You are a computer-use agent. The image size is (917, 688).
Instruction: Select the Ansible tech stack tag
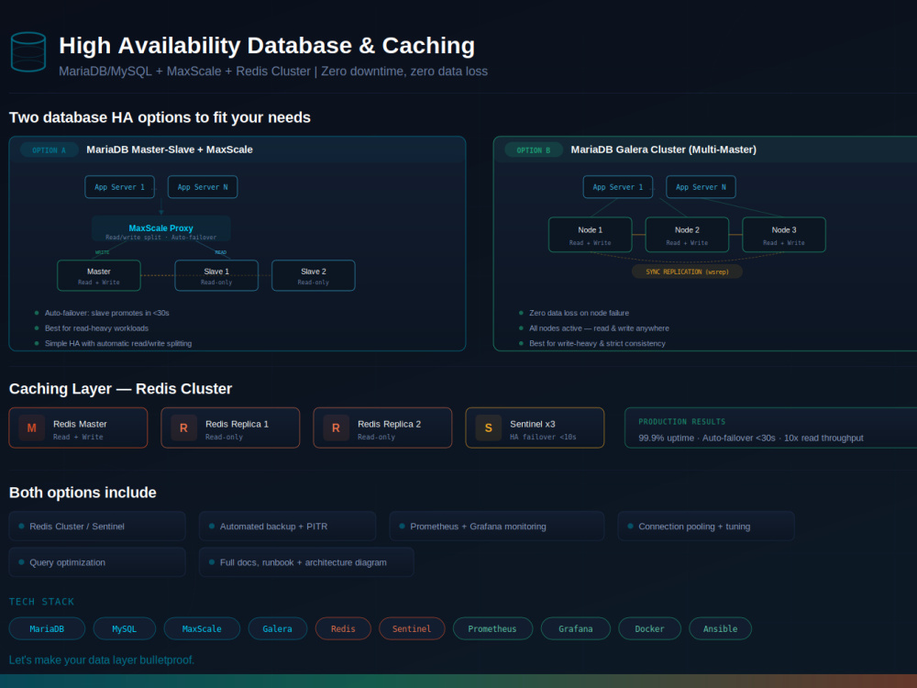click(720, 628)
